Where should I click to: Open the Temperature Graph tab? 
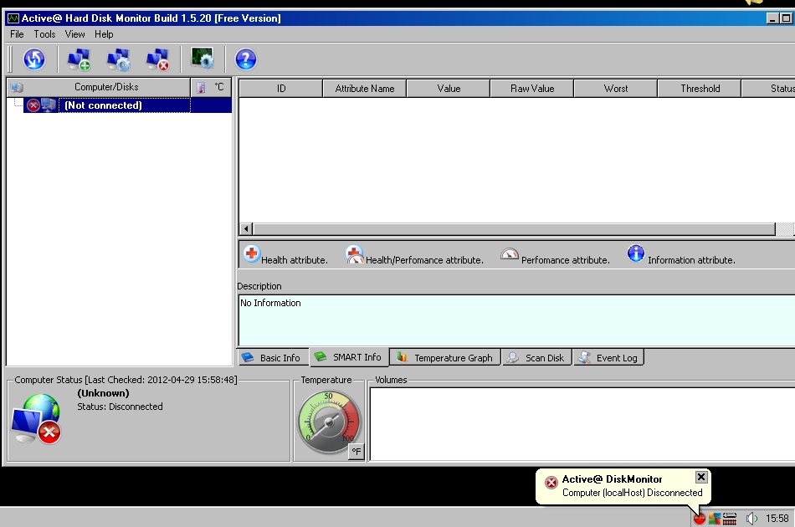[x=445, y=358]
